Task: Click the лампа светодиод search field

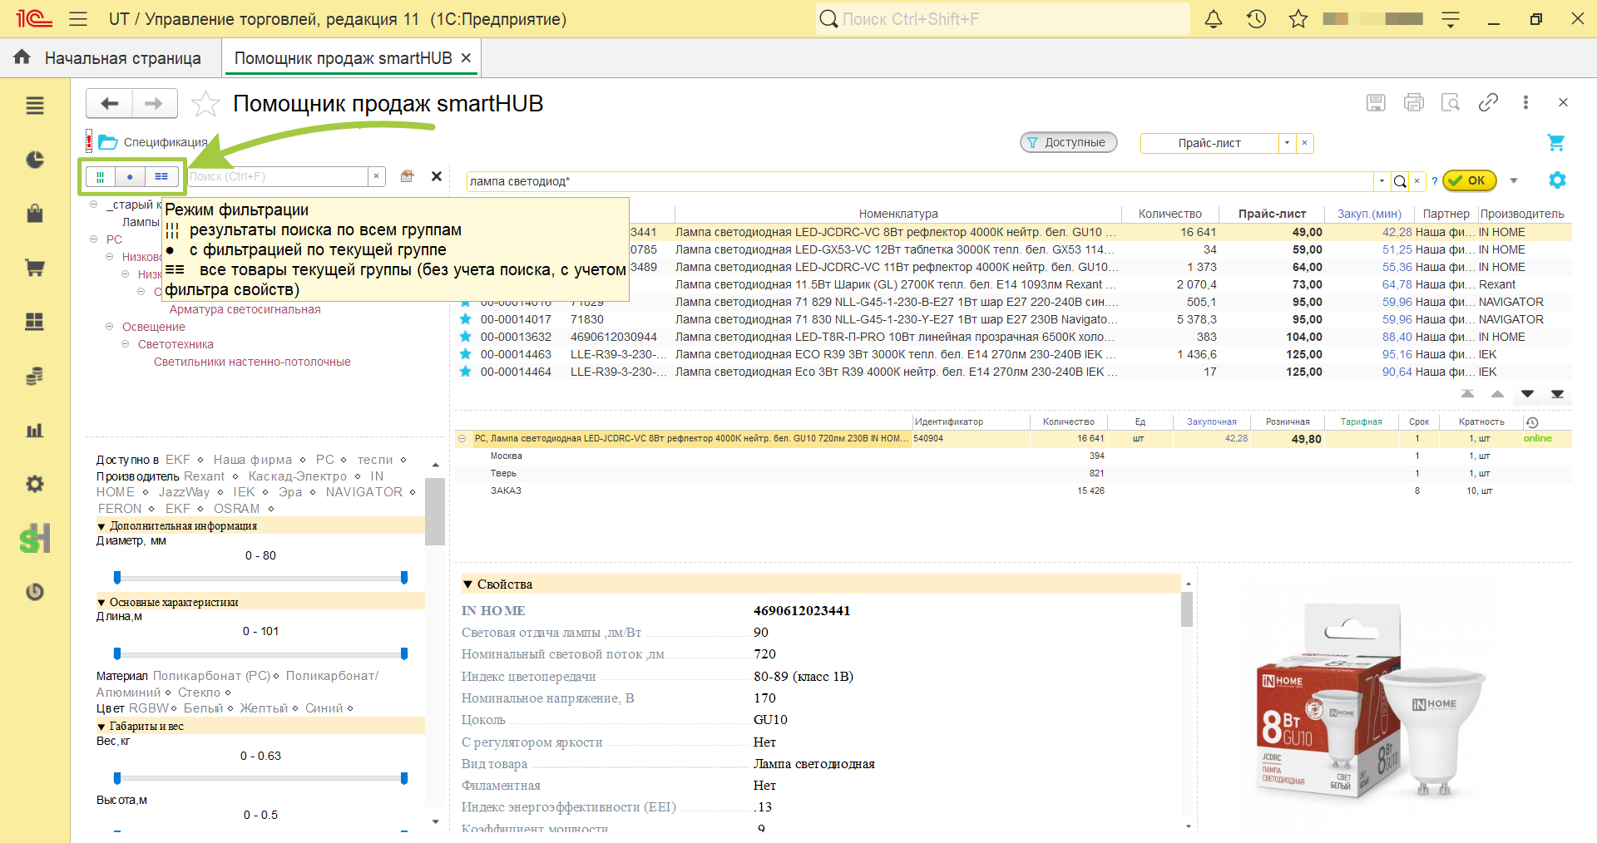Action: coord(920,181)
